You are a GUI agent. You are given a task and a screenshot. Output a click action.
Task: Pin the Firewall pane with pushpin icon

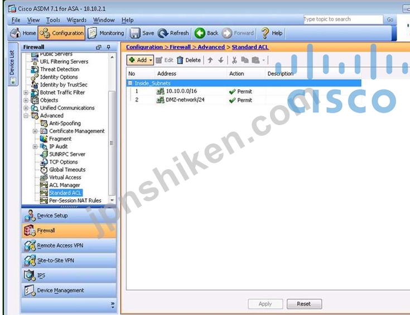pos(109,47)
